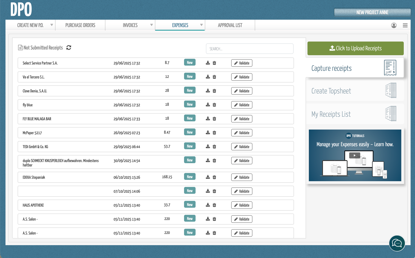The height and width of the screenshot is (258, 415).
Task: Delete the EDEKA Stepaniak receipt
Action: coord(214,177)
